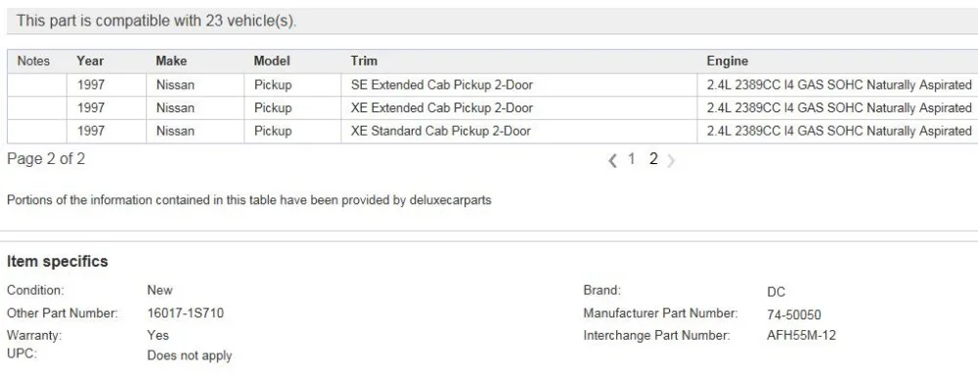Select the SE Extended Cab Pickup row
The height and width of the screenshot is (377, 978).
click(493, 85)
